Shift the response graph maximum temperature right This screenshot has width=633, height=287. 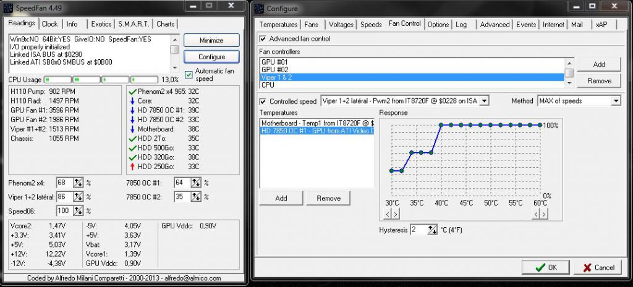point(543,214)
